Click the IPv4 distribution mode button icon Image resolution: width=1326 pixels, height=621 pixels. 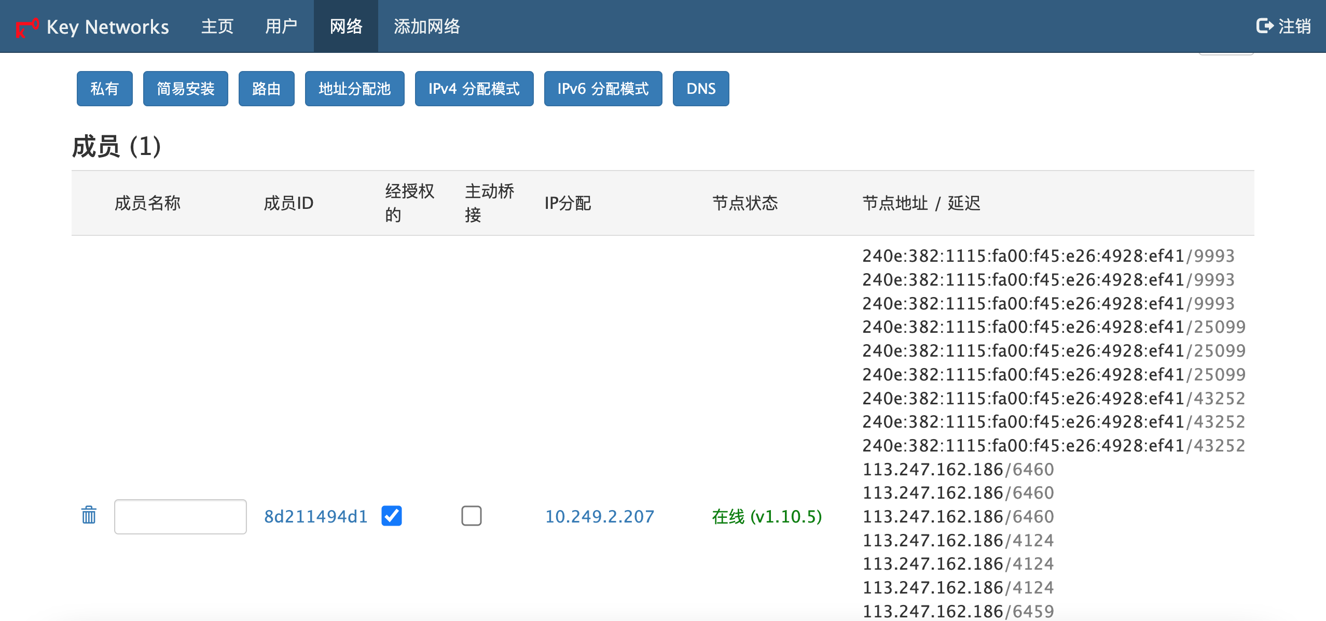[x=472, y=88]
